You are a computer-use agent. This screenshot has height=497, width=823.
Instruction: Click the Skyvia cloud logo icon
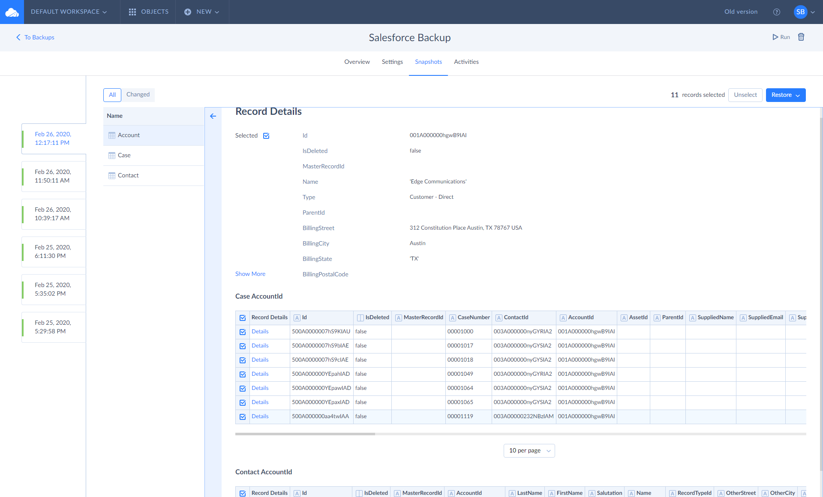pyautogui.click(x=12, y=12)
